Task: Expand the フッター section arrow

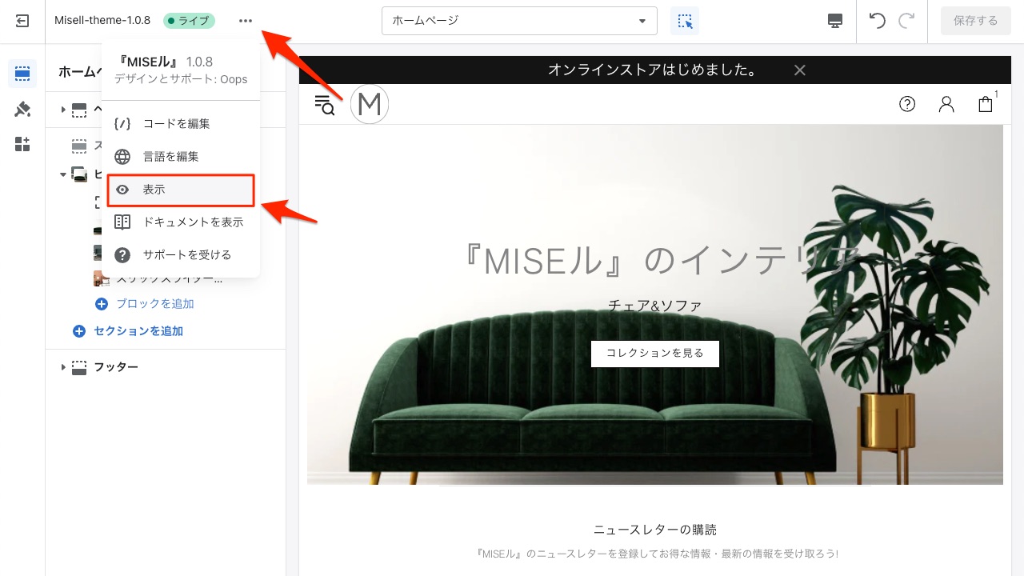Action: [x=63, y=367]
